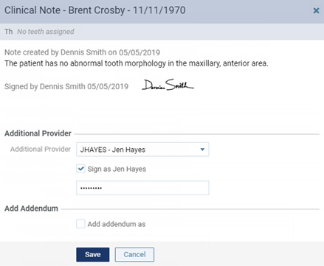The height and width of the screenshot is (266, 324).
Task: Click the JHAYES - Jen Hayes combo box
Action: pos(142,150)
